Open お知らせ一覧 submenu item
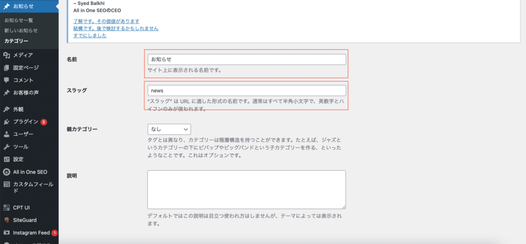Screen dimensions: 526x244 coord(18,21)
